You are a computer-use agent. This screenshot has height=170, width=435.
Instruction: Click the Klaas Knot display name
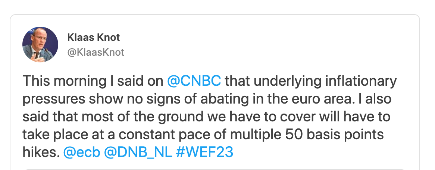pyautogui.click(x=94, y=37)
